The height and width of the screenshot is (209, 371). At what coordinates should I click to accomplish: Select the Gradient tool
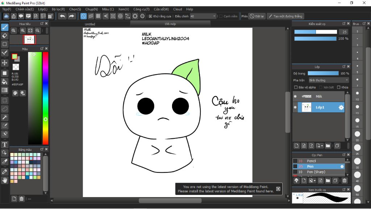point(4,90)
